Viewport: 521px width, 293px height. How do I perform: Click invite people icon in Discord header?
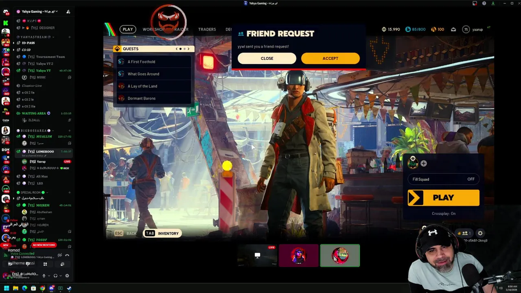click(68, 11)
